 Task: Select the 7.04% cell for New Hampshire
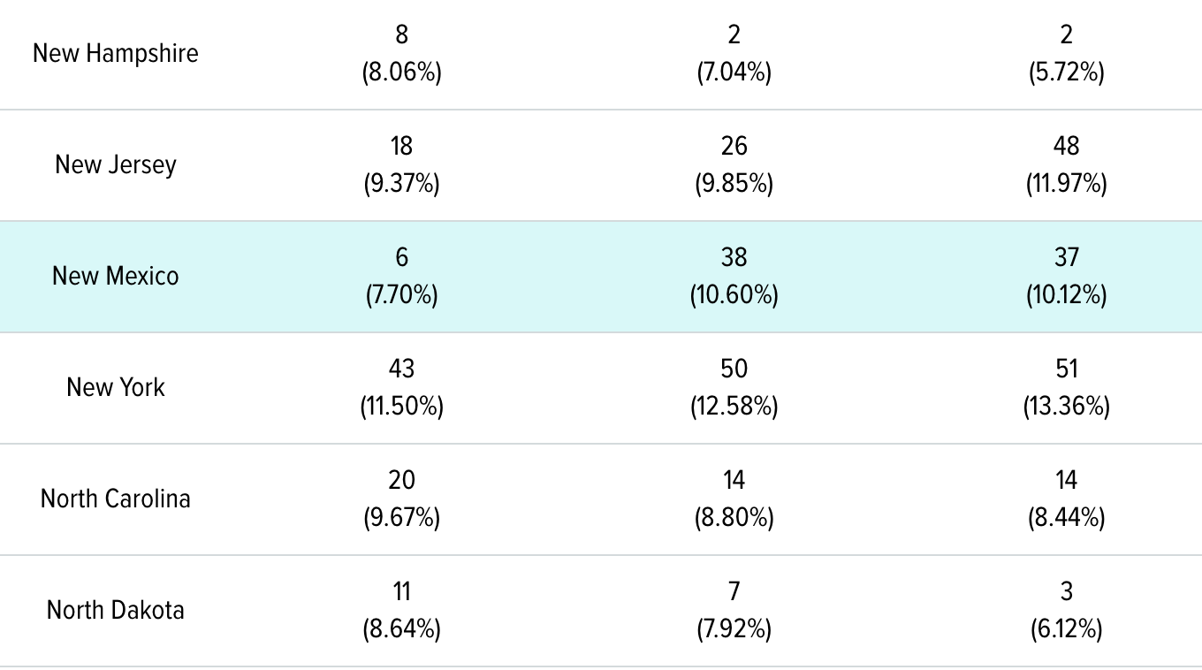pos(734,72)
